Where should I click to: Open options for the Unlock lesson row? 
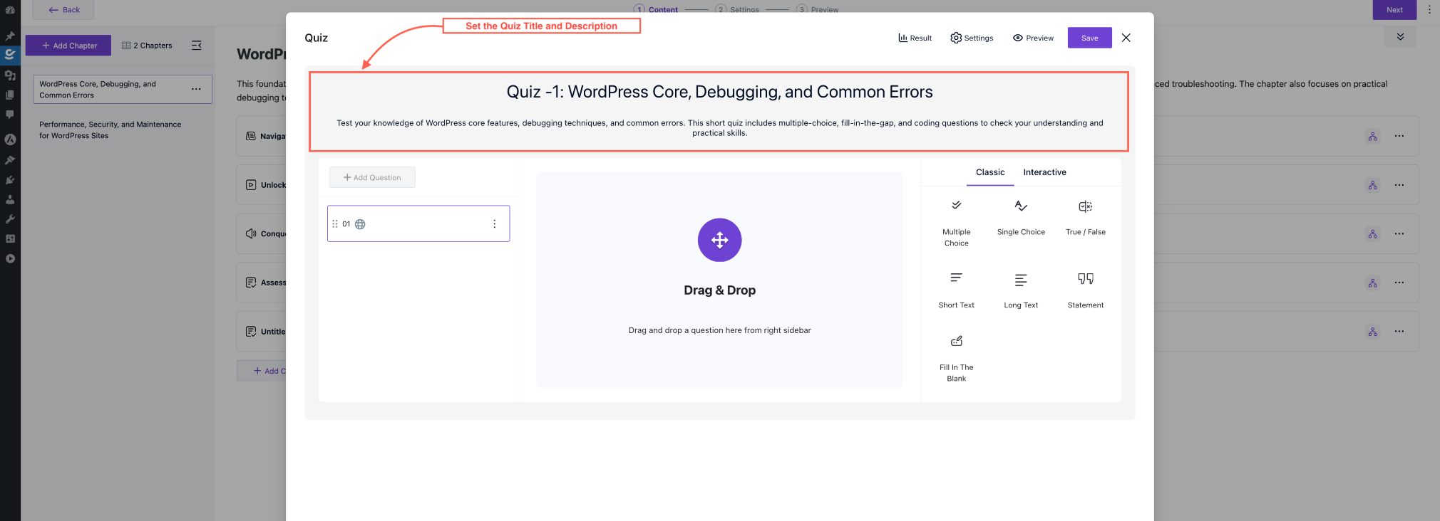pyautogui.click(x=1399, y=185)
